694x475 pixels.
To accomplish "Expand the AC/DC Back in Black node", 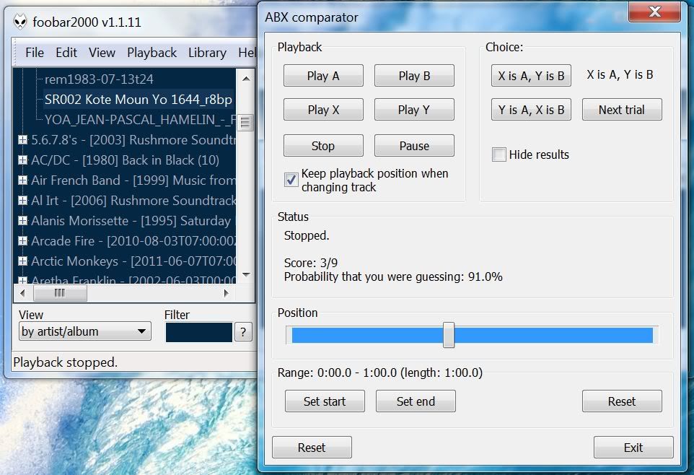I will [22, 160].
